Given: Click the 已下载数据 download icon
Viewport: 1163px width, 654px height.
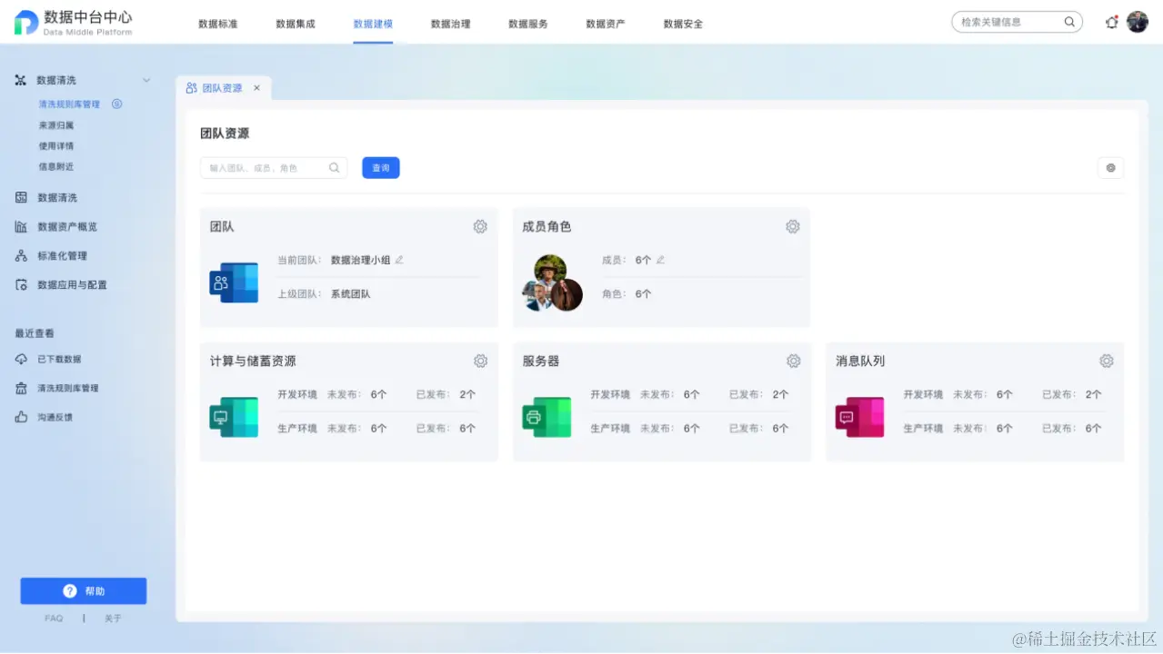Looking at the screenshot, I should [20, 359].
